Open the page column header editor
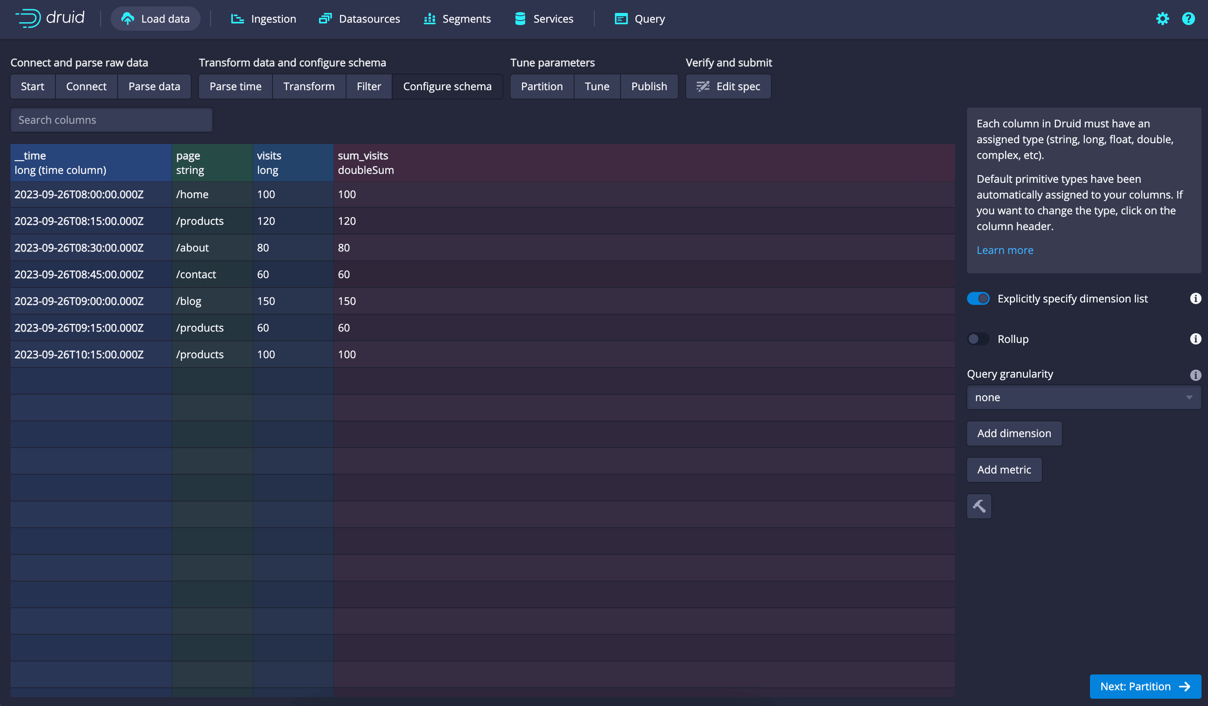 [211, 163]
